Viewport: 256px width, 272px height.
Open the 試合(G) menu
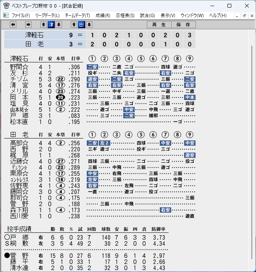point(148,16)
